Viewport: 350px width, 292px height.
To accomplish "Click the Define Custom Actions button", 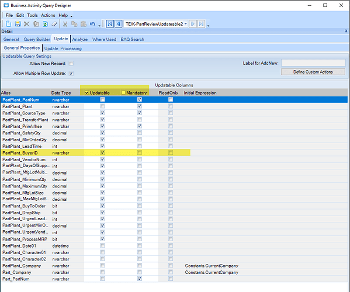I will click(x=313, y=72).
